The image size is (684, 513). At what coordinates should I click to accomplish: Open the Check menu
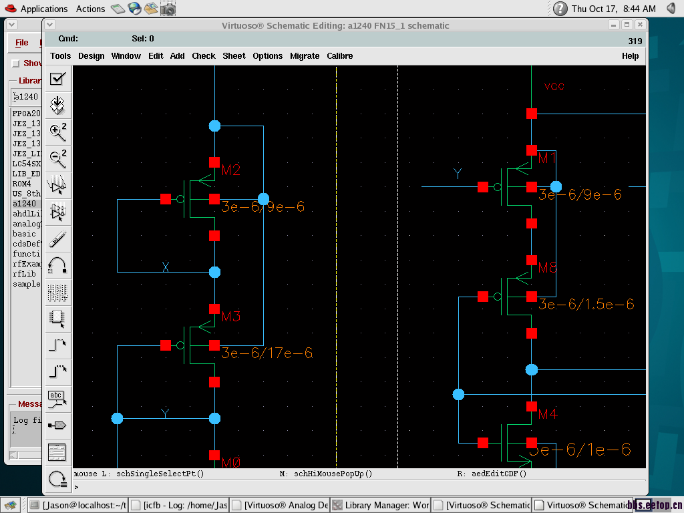(x=204, y=56)
